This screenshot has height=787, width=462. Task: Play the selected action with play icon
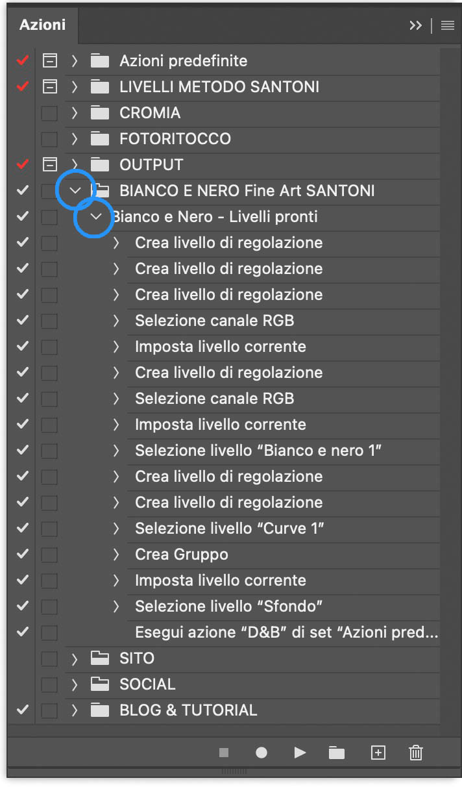pyautogui.click(x=300, y=753)
